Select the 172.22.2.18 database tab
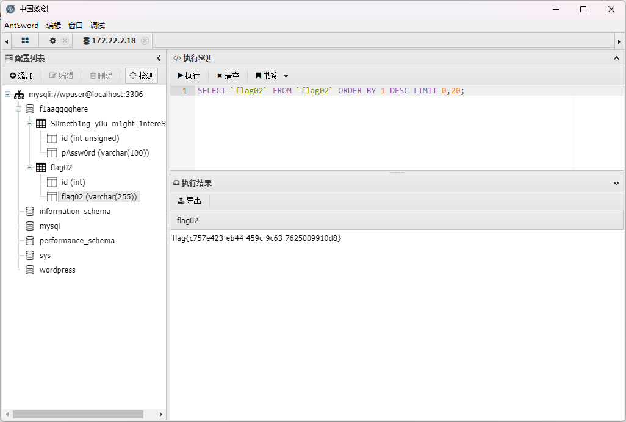Image resolution: width=626 pixels, height=422 pixels. tap(109, 41)
